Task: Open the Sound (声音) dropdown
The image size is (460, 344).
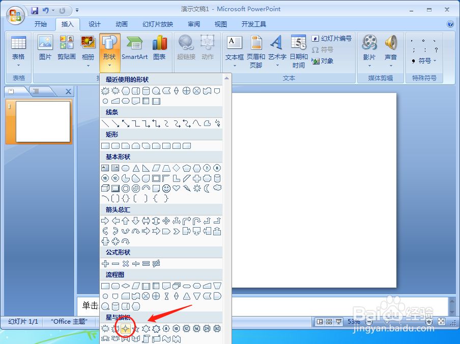Action: click(x=391, y=66)
